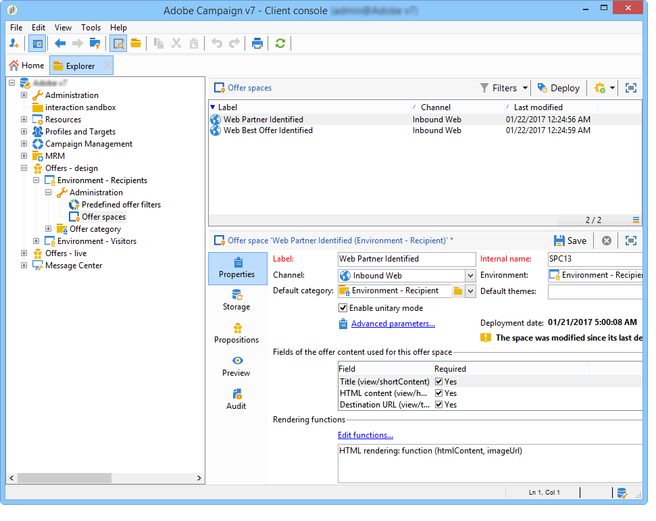Click the Internal name field SPC13
The height and width of the screenshot is (521, 656).
pyautogui.click(x=595, y=259)
